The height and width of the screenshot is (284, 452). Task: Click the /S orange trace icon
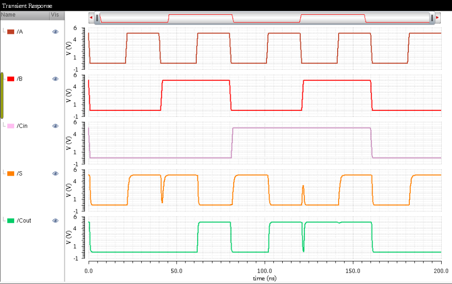[x=11, y=173]
